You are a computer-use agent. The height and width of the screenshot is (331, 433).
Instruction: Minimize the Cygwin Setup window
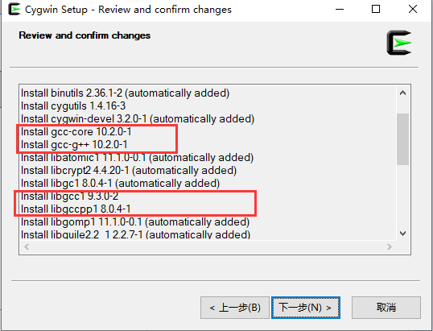340,9
